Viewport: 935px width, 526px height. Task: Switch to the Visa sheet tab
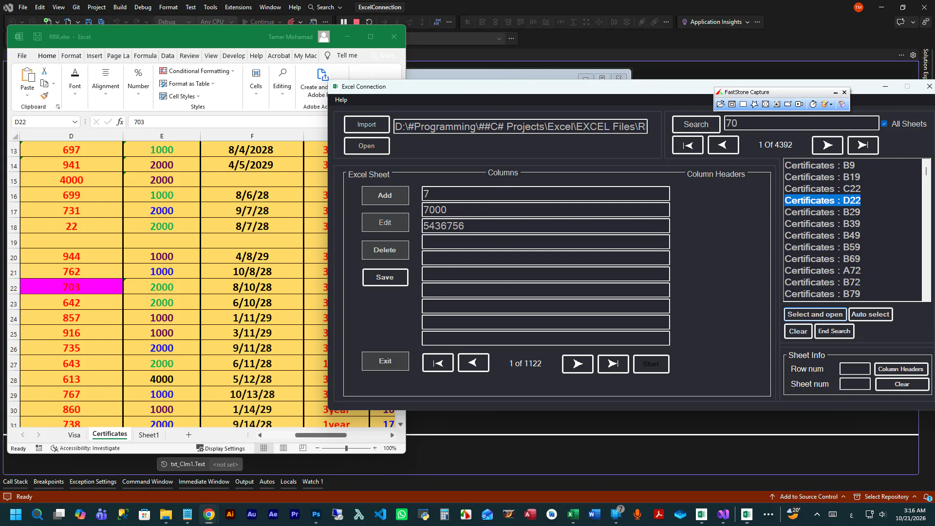tap(74, 435)
